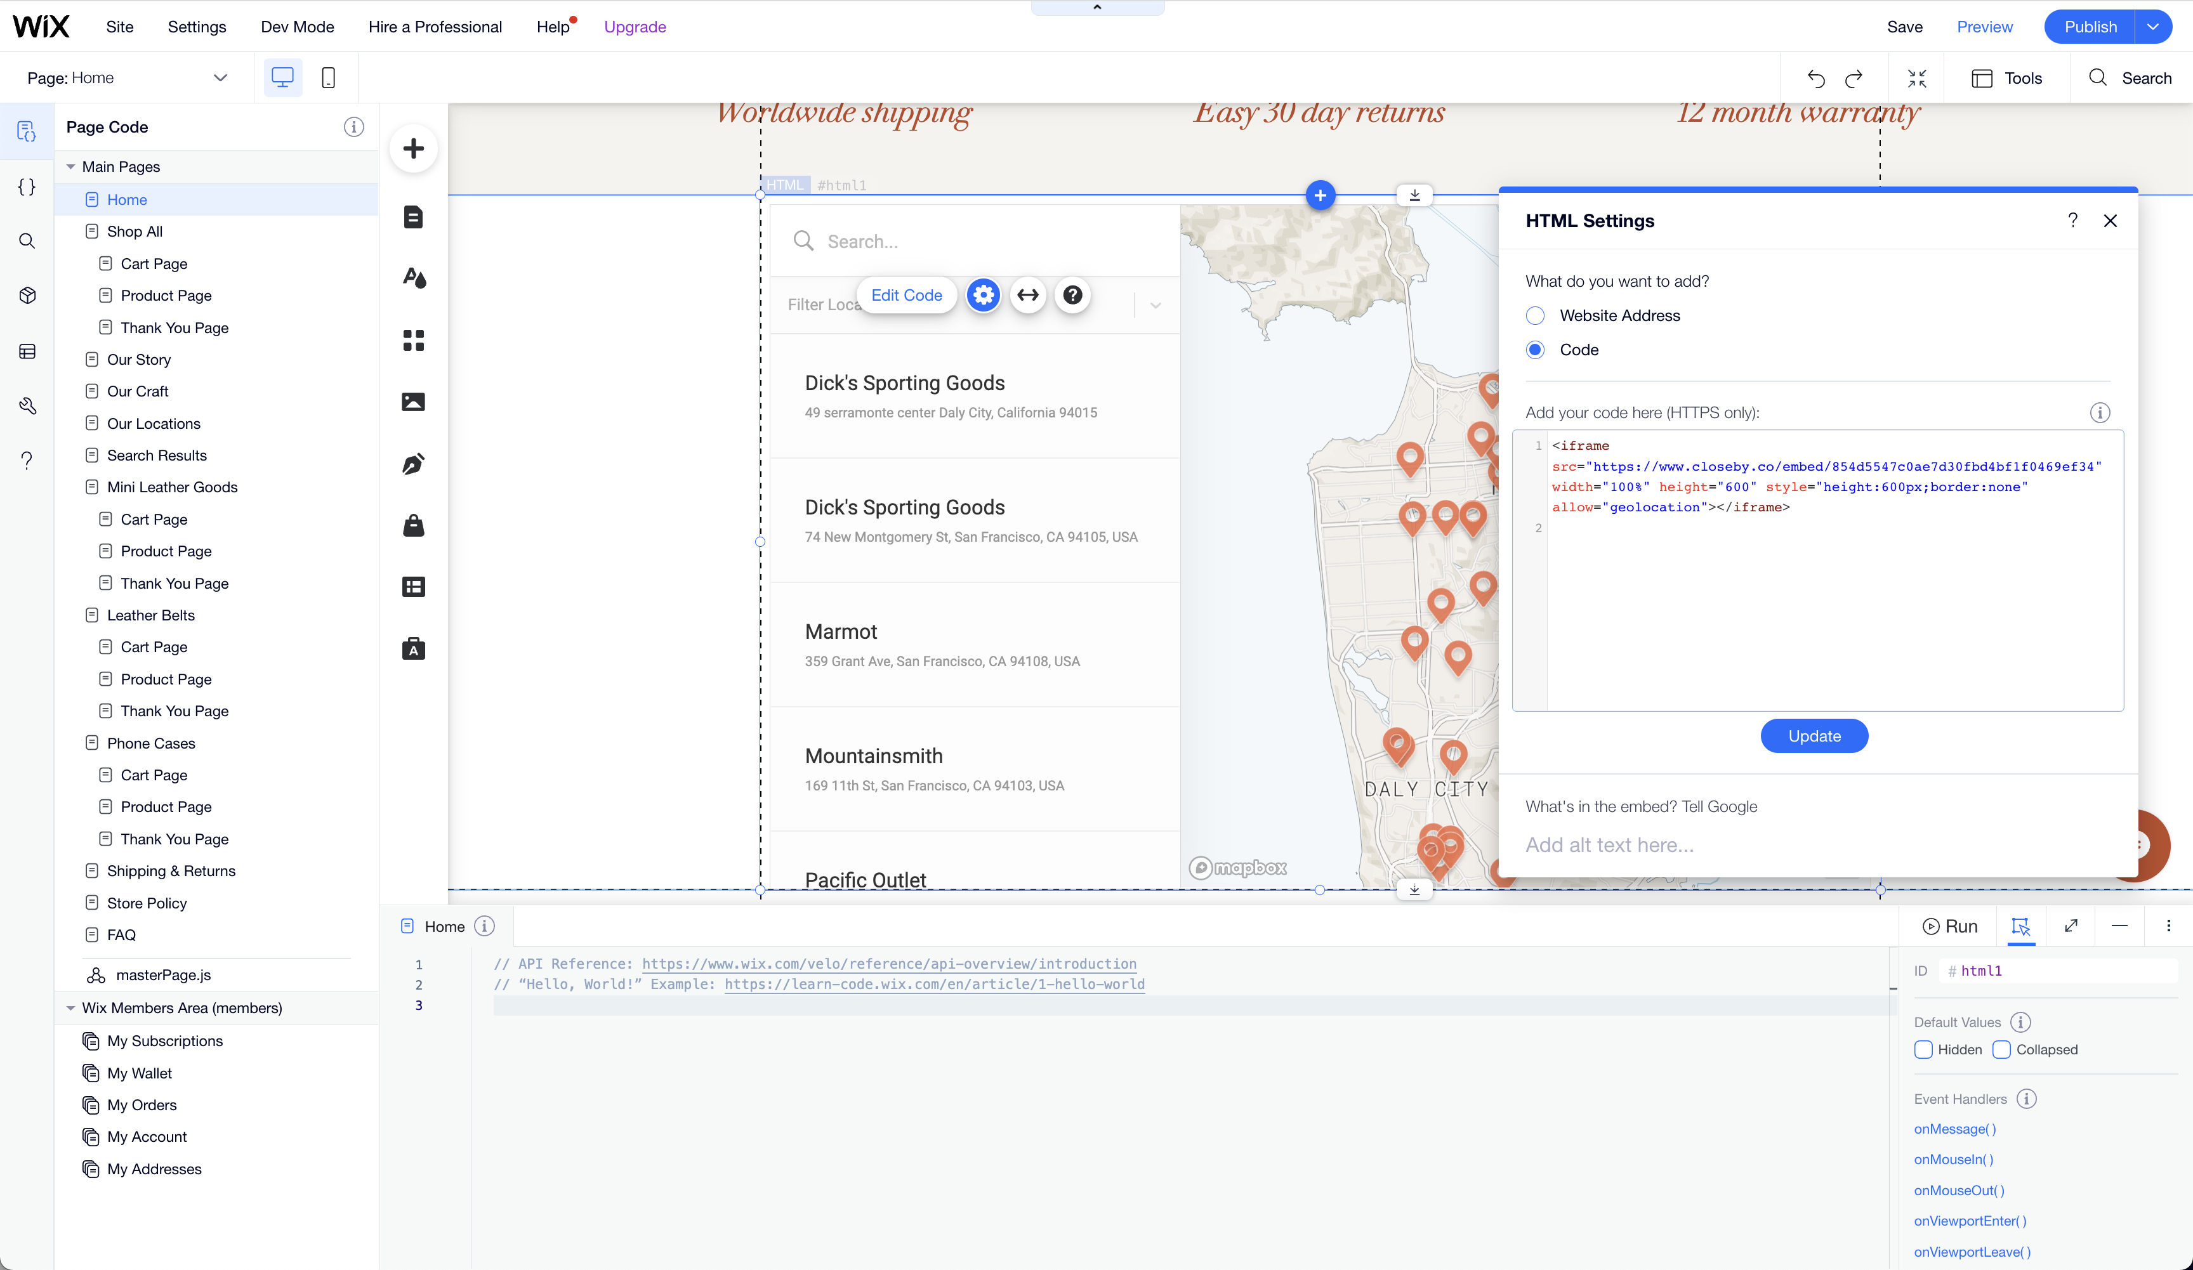Click the Redo arrow
This screenshot has width=2193, height=1270.
point(1854,78)
